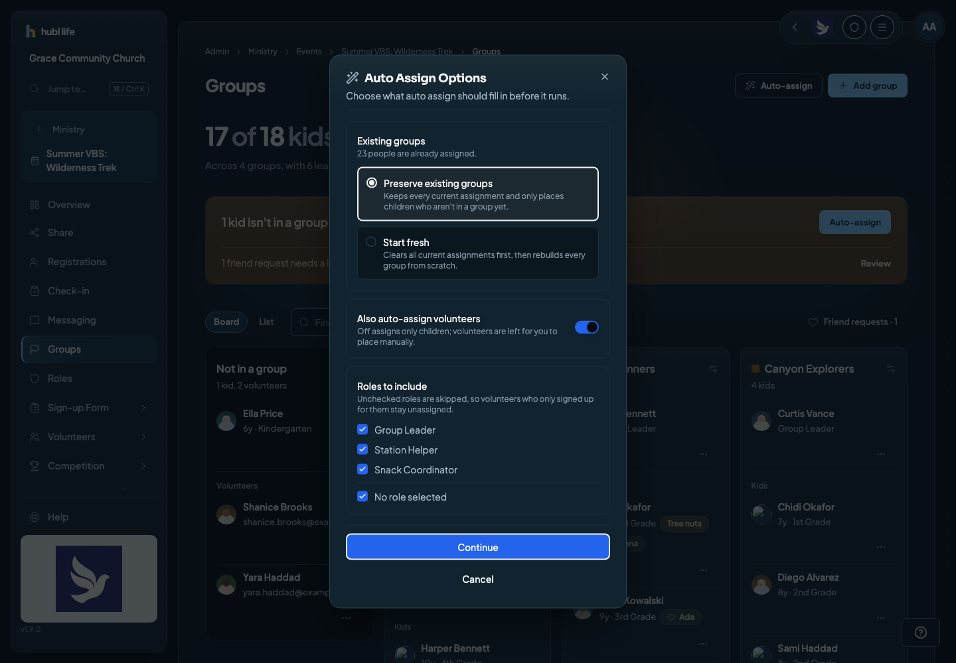The width and height of the screenshot is (956, 663).
Task: Click the hubl life logo
Action: pos(50,31)
